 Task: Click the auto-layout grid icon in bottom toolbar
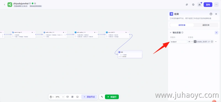pyautogui.click(x=72, y=97)
